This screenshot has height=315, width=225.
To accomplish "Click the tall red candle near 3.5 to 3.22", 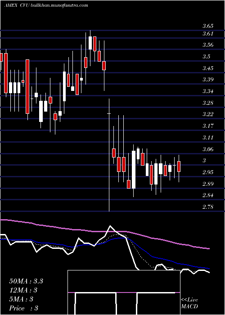I will coord(27,86).
